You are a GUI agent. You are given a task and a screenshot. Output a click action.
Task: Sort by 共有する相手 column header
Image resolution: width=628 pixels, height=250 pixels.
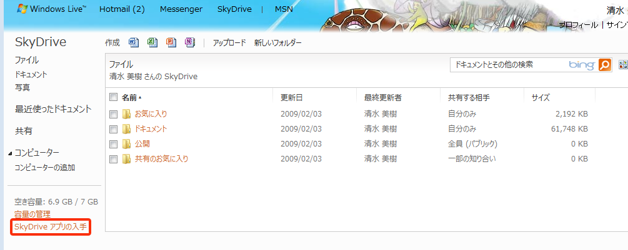click(468, 97)
